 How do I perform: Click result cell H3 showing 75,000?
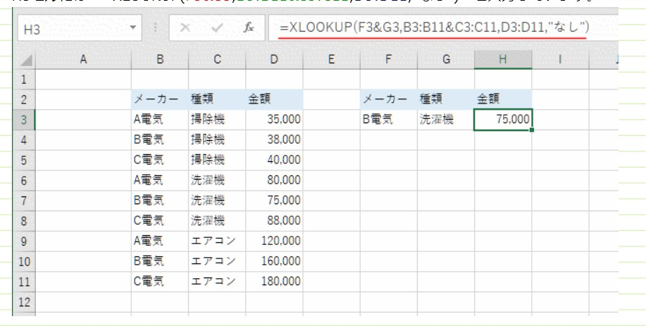pyautogui.click(x=502, y=120)
